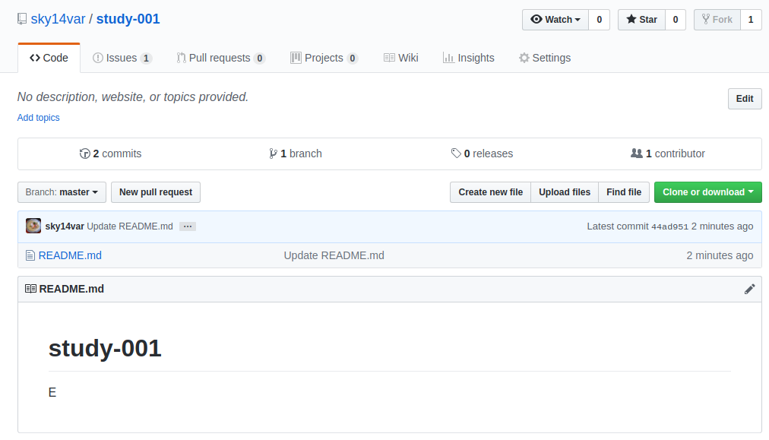Image resolution: width=769 pixels, height=440 pixels.
Task: View the stargazers count of 0
Action: tap(676, 20)
